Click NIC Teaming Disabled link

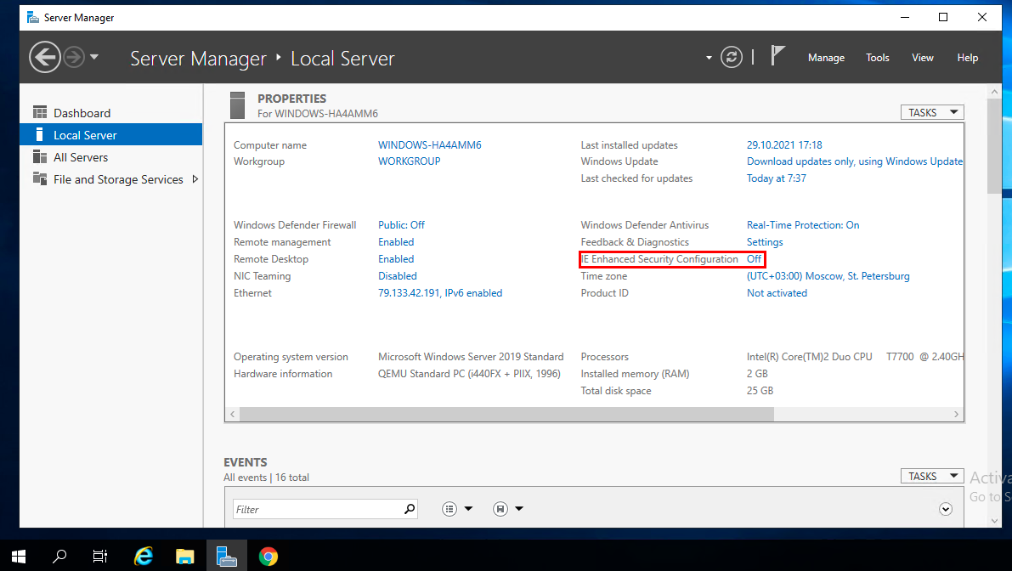coord(398,276)
